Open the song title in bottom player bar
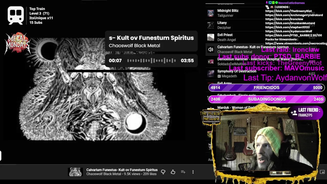The height and width of the screenshot is (184, 327). [122, 170]
